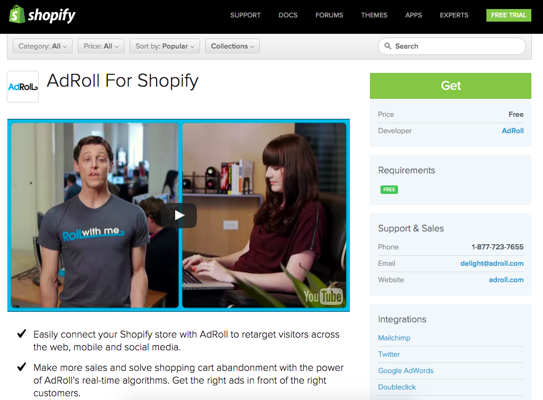Click the search magnifier icon
543x400 pixels.
pos(388,46)
